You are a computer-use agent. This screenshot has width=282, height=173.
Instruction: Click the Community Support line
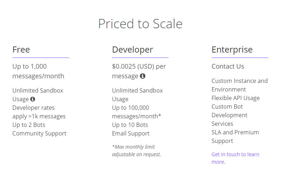pyautogui.click(x=39, y=133)
